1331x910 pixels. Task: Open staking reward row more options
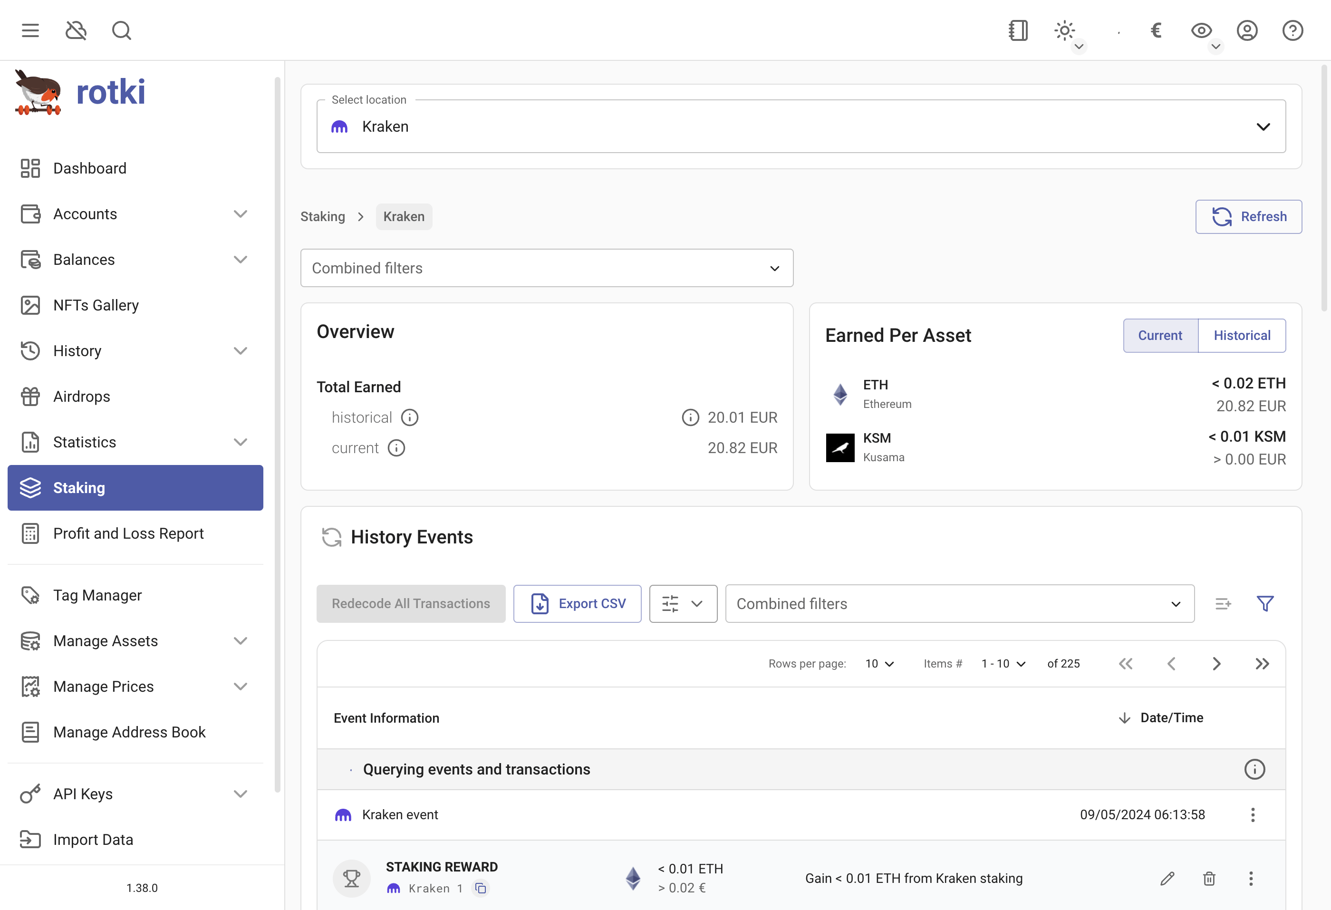(1251, 879)
